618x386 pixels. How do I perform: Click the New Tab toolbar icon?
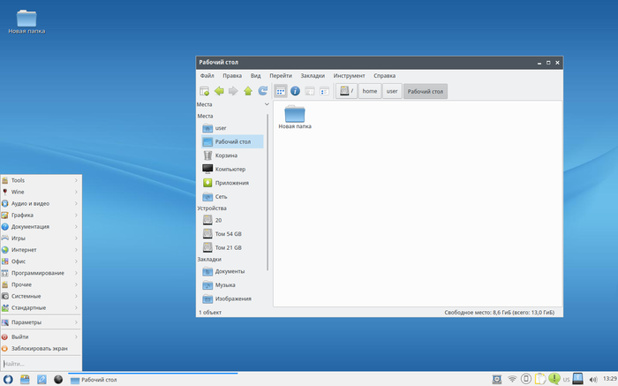pyautogui.click(x=204, y=91)
